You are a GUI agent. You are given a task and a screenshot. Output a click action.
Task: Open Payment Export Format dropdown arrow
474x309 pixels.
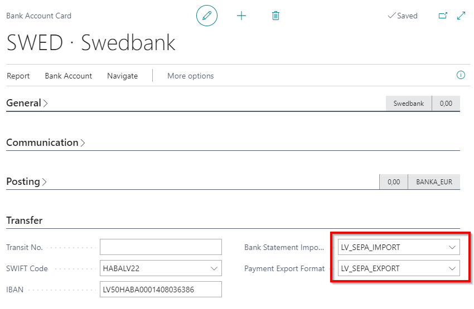click(x=452, y=268)
